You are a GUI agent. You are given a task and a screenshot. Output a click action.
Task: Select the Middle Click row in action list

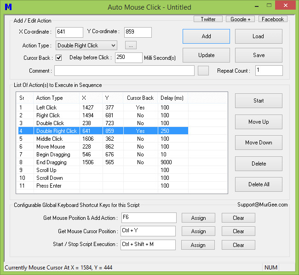click(49, 139)
